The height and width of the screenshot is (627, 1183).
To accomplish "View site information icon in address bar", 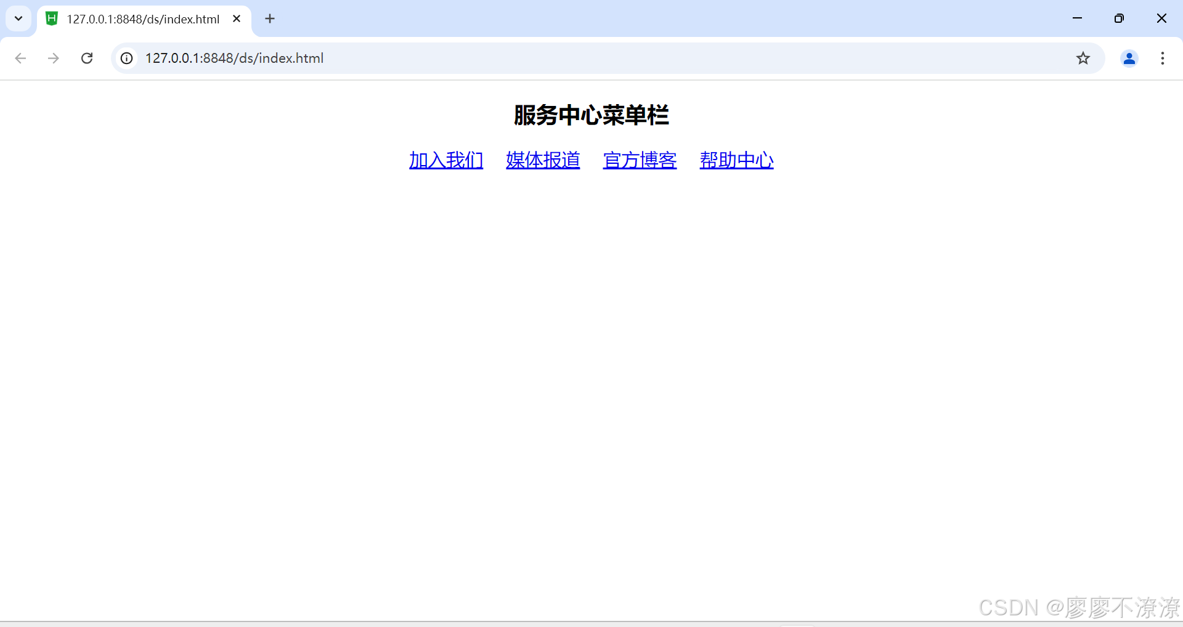I will point(126,58).
